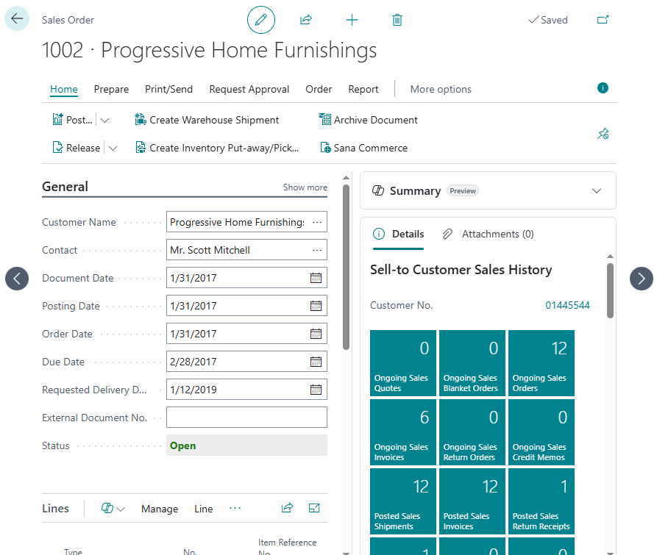Go to next record arrow
The height and width of the screenshot is (555, 657).
click(641, 278)
